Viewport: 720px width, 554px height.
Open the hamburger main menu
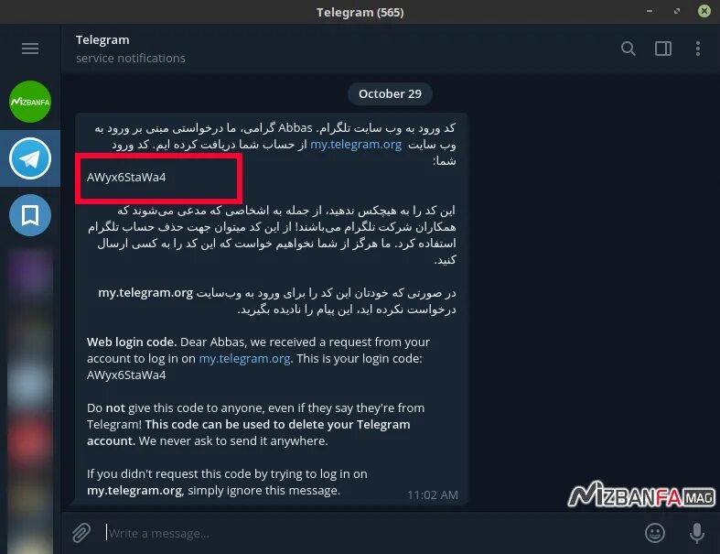(30, 49)
